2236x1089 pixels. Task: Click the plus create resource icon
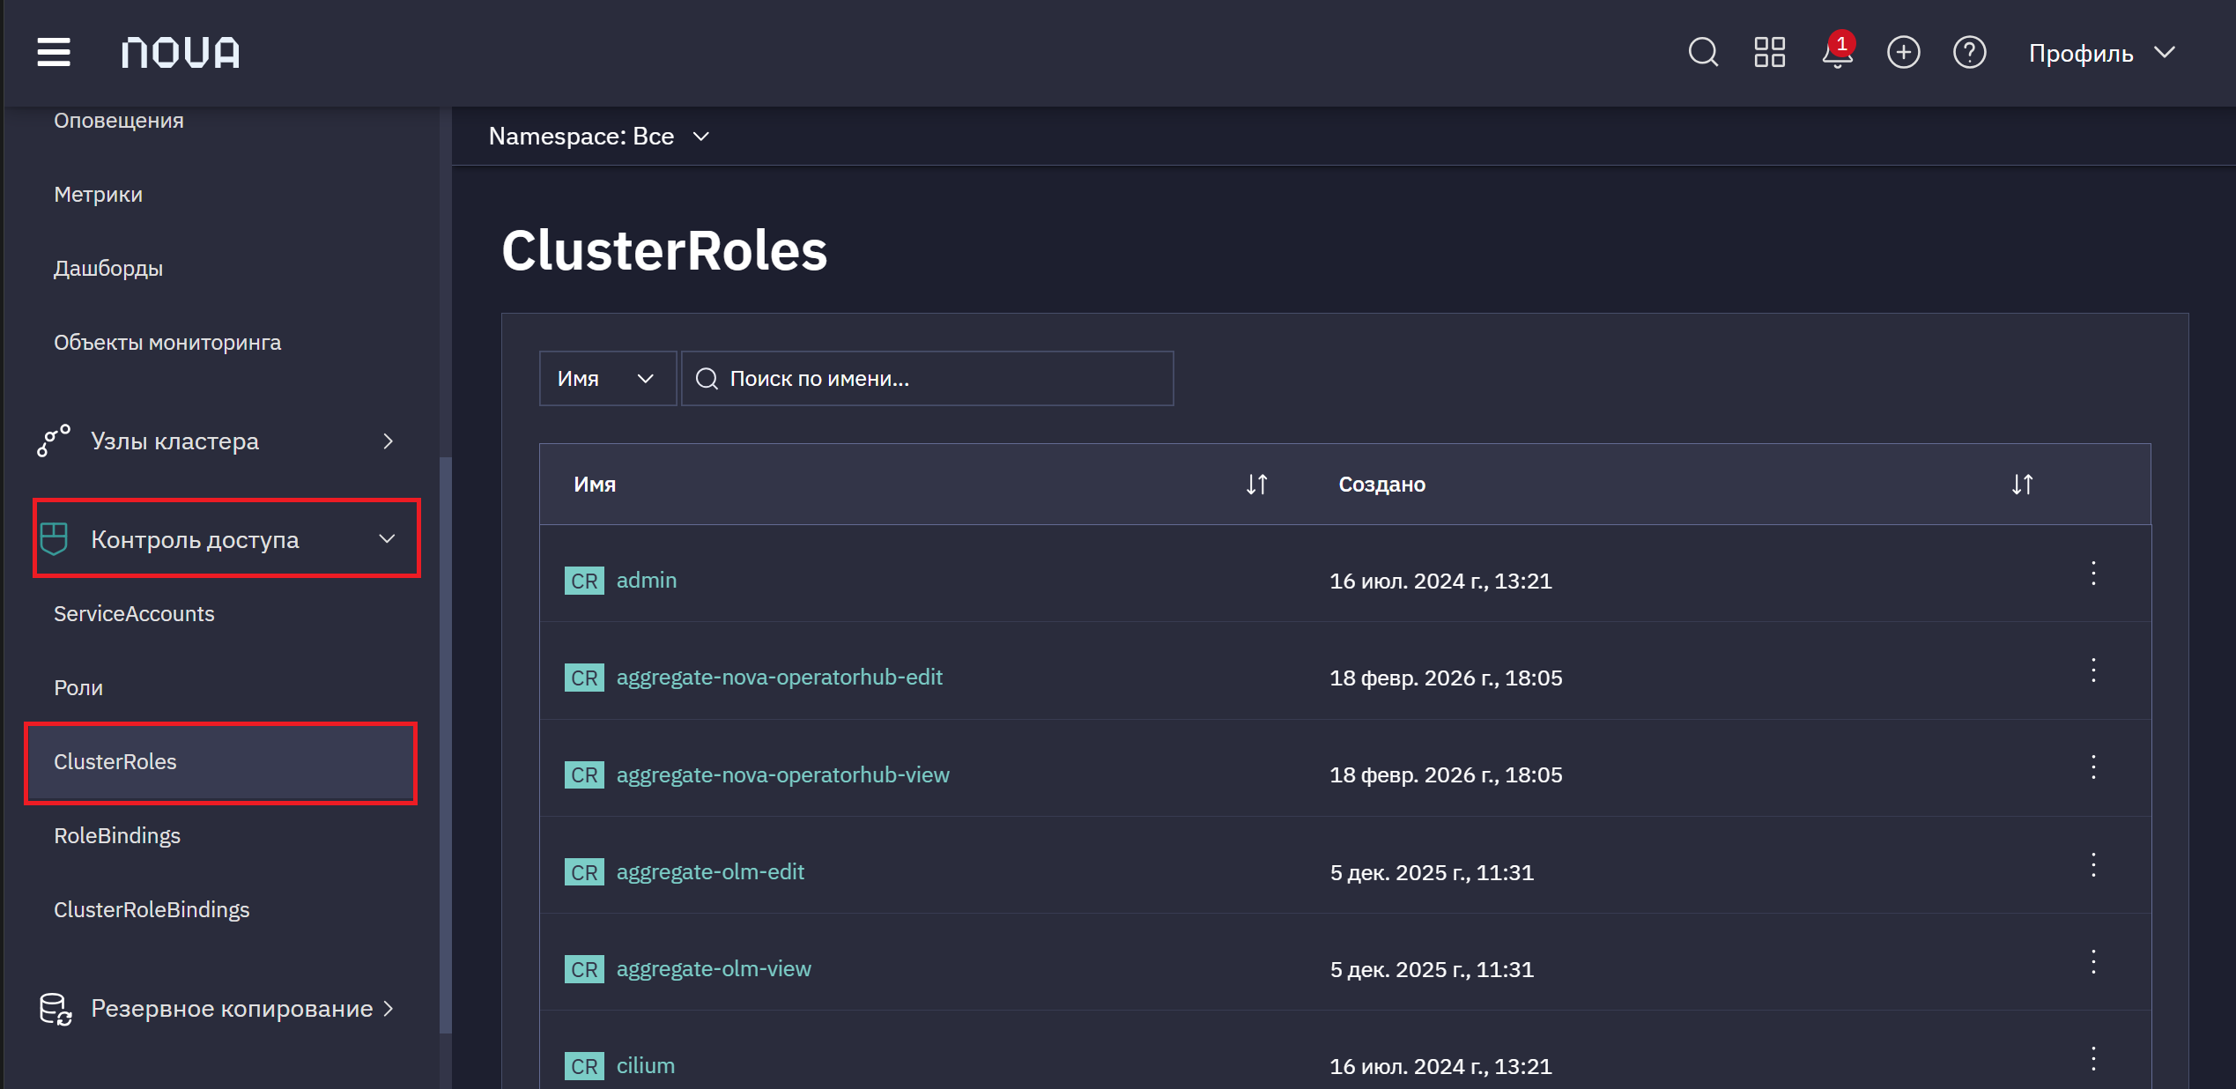1903,52
